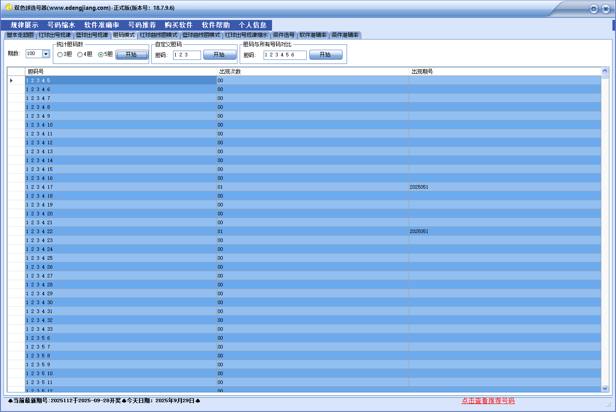Click the gold coin app icon in title bar
Image resolution: width=616 pixels, height=412 pixels.
(x=8, y=8)
